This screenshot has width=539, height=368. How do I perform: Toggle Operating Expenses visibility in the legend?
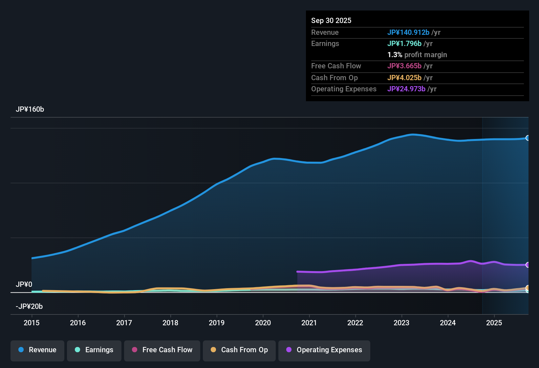(324, 350)
